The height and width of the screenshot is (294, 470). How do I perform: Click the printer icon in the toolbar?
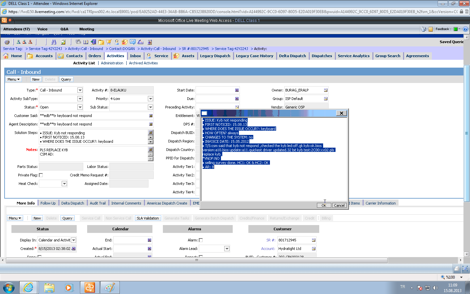point(78,42)
